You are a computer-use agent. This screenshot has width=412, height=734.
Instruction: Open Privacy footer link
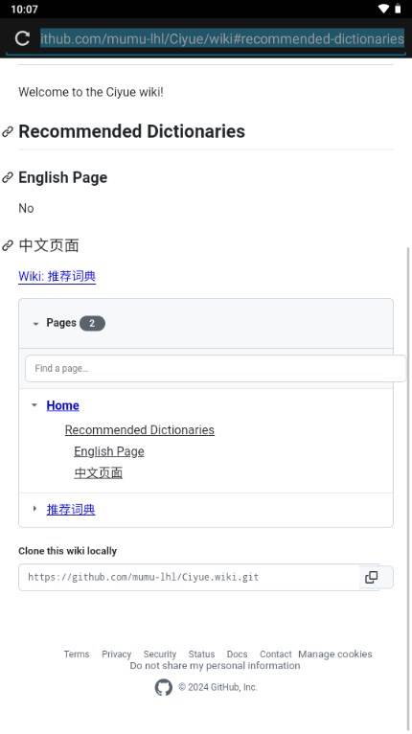click(117, 654)
